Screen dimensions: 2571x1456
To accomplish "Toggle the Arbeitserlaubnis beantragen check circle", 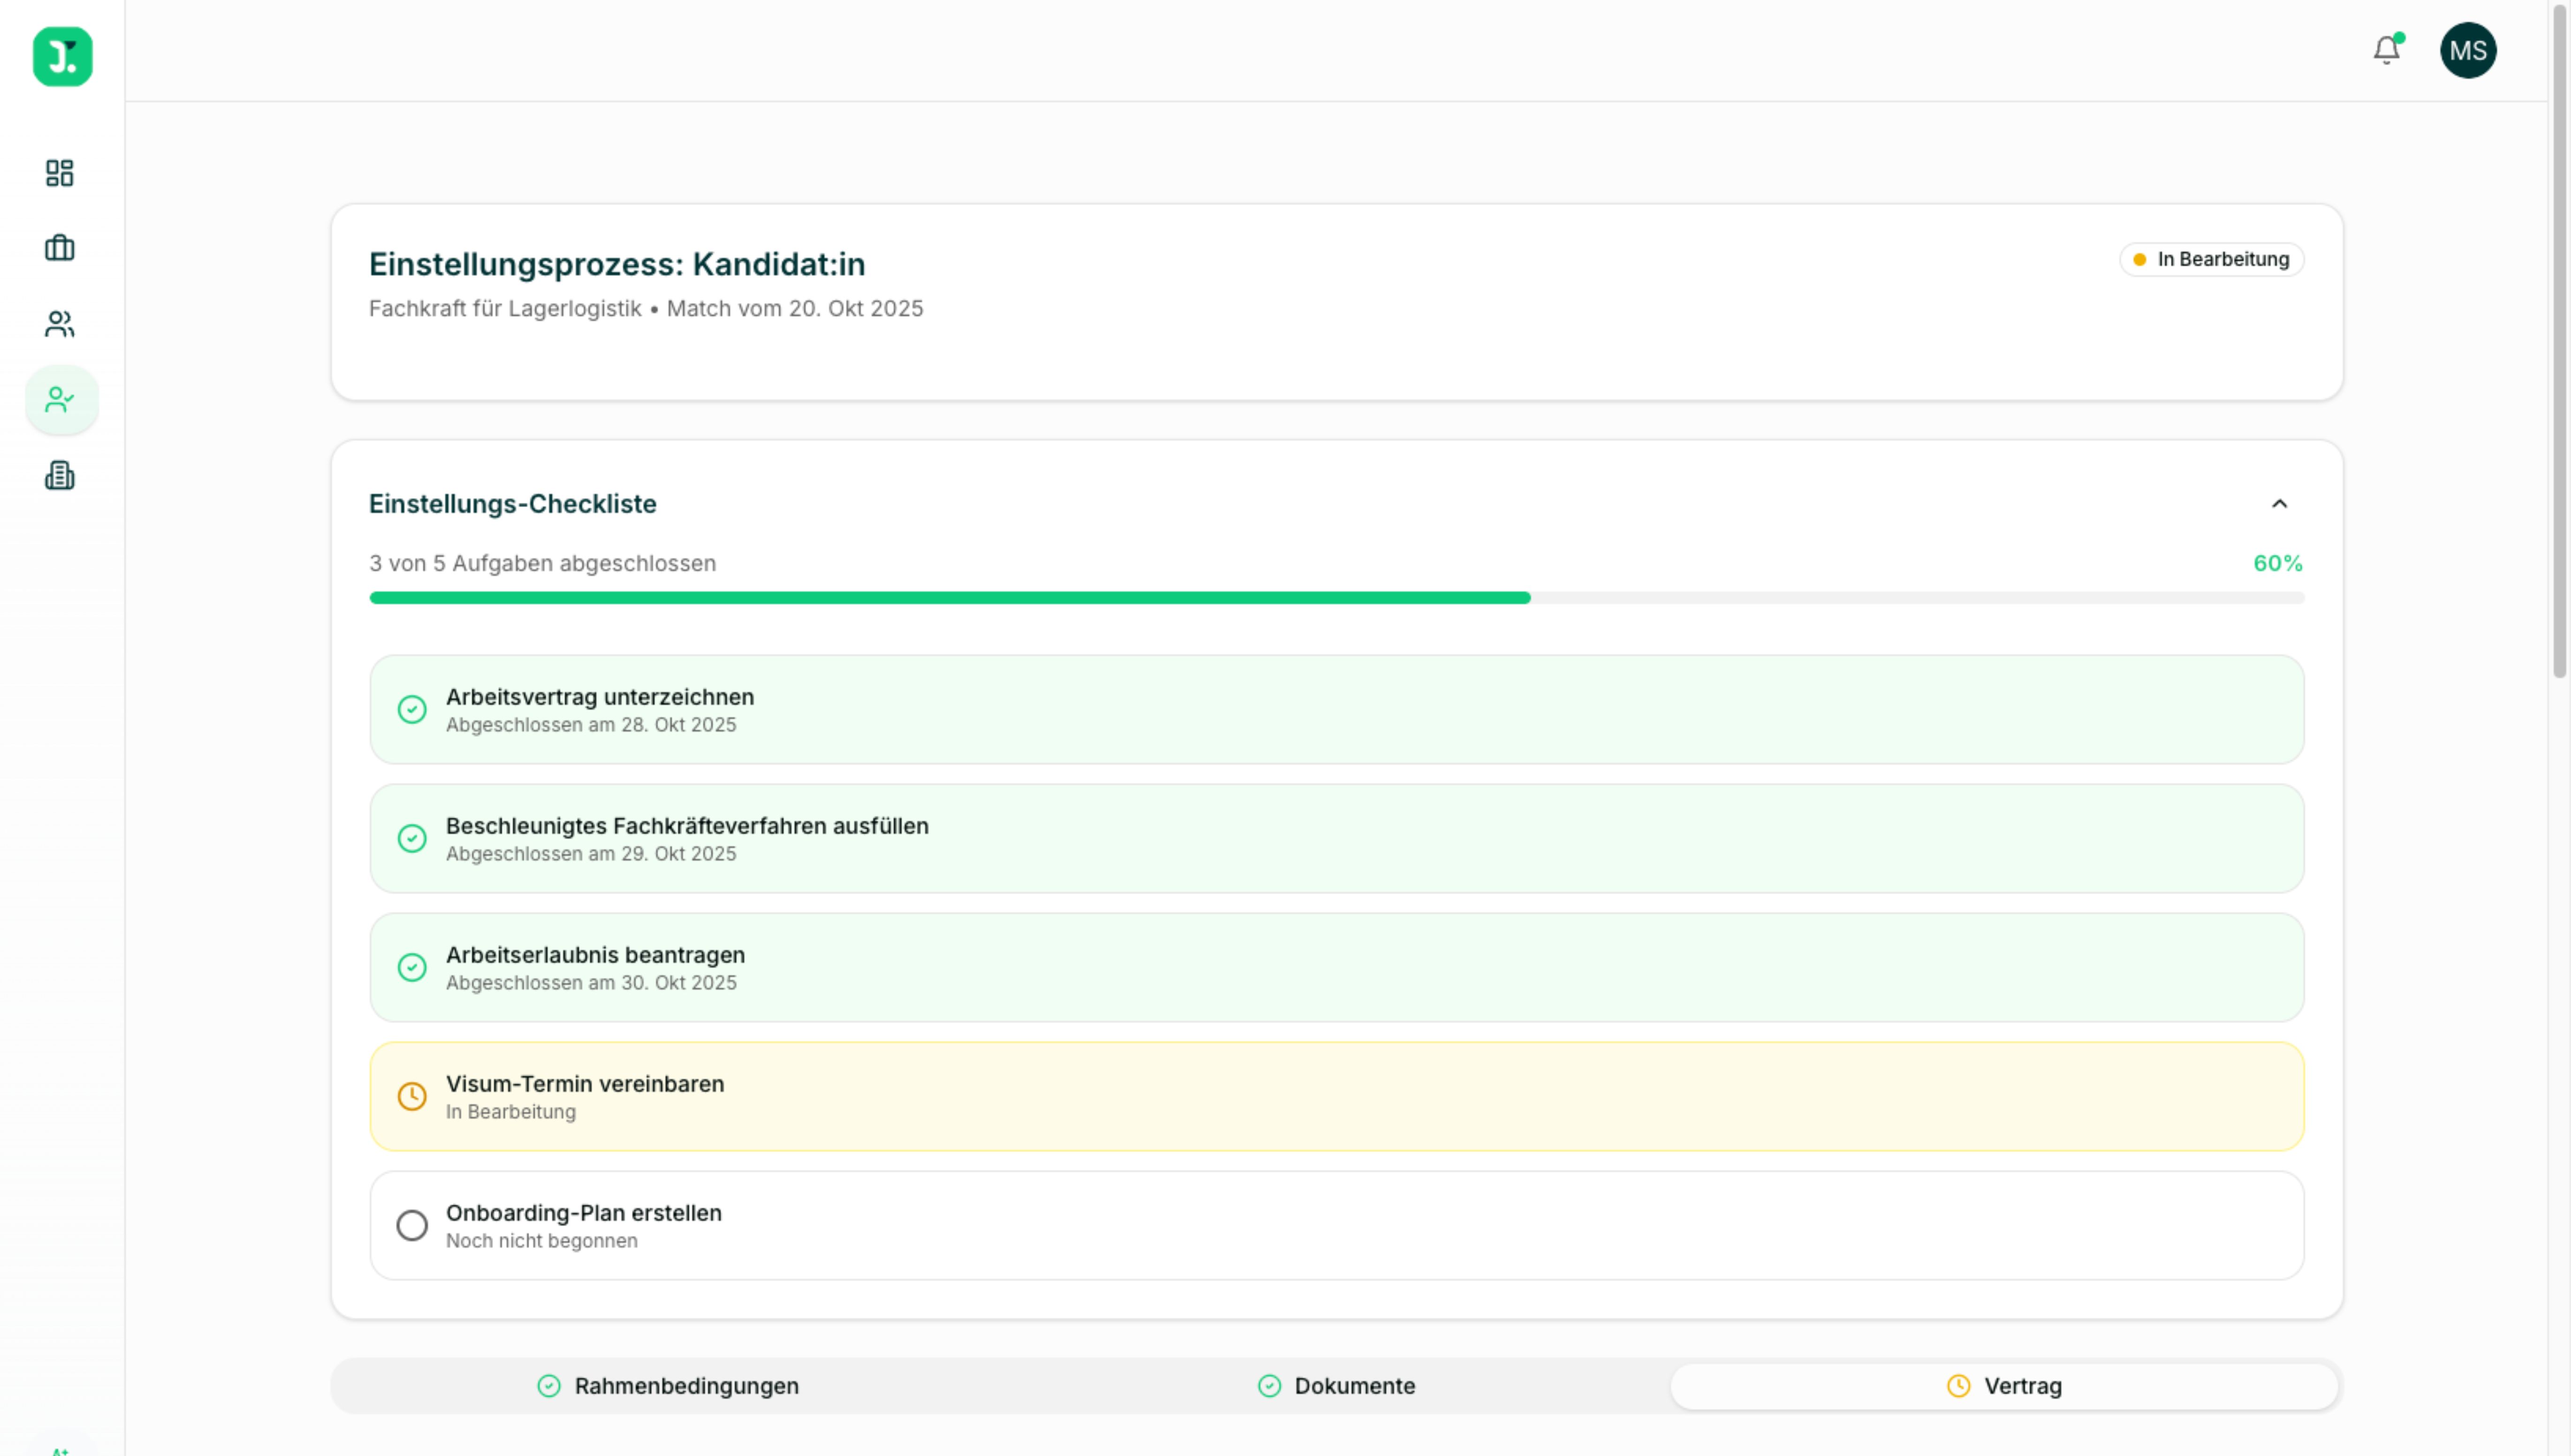I will [x=412, y=968].
